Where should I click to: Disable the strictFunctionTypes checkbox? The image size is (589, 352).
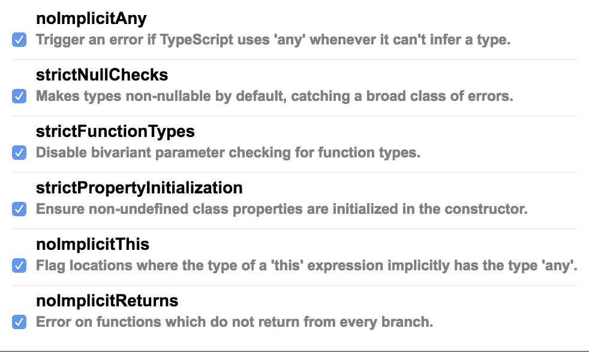[19, 153]
